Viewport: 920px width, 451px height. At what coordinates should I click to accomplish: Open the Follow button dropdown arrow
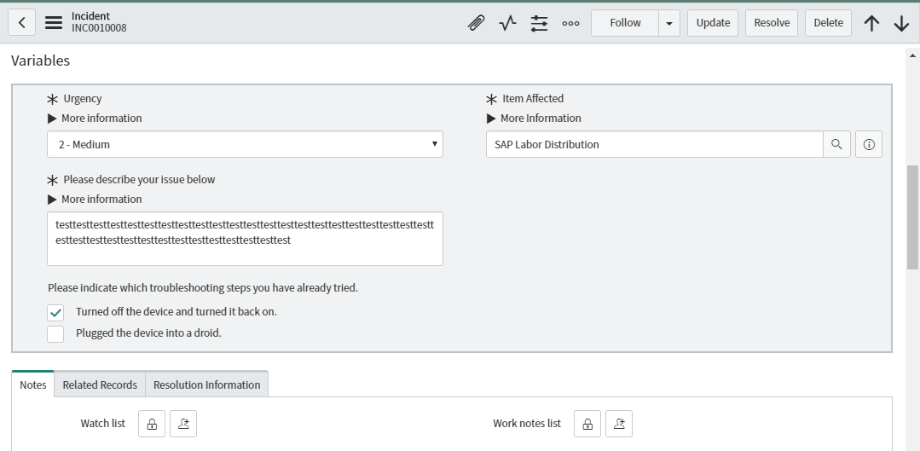coord(668,24)
